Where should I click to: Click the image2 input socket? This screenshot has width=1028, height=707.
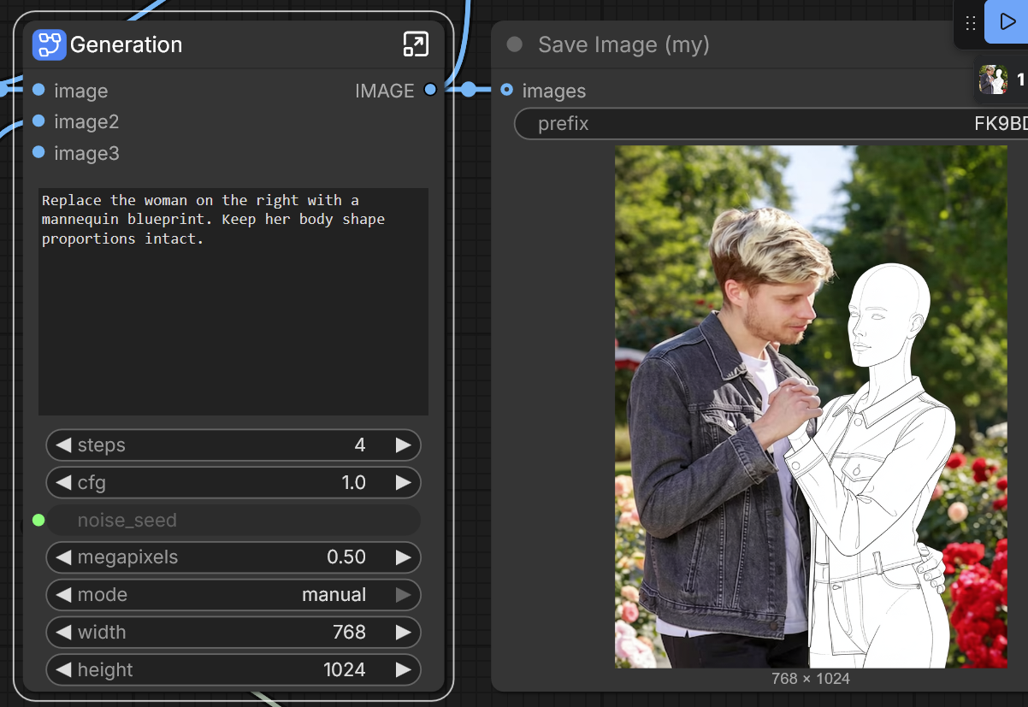coord(38,121)
